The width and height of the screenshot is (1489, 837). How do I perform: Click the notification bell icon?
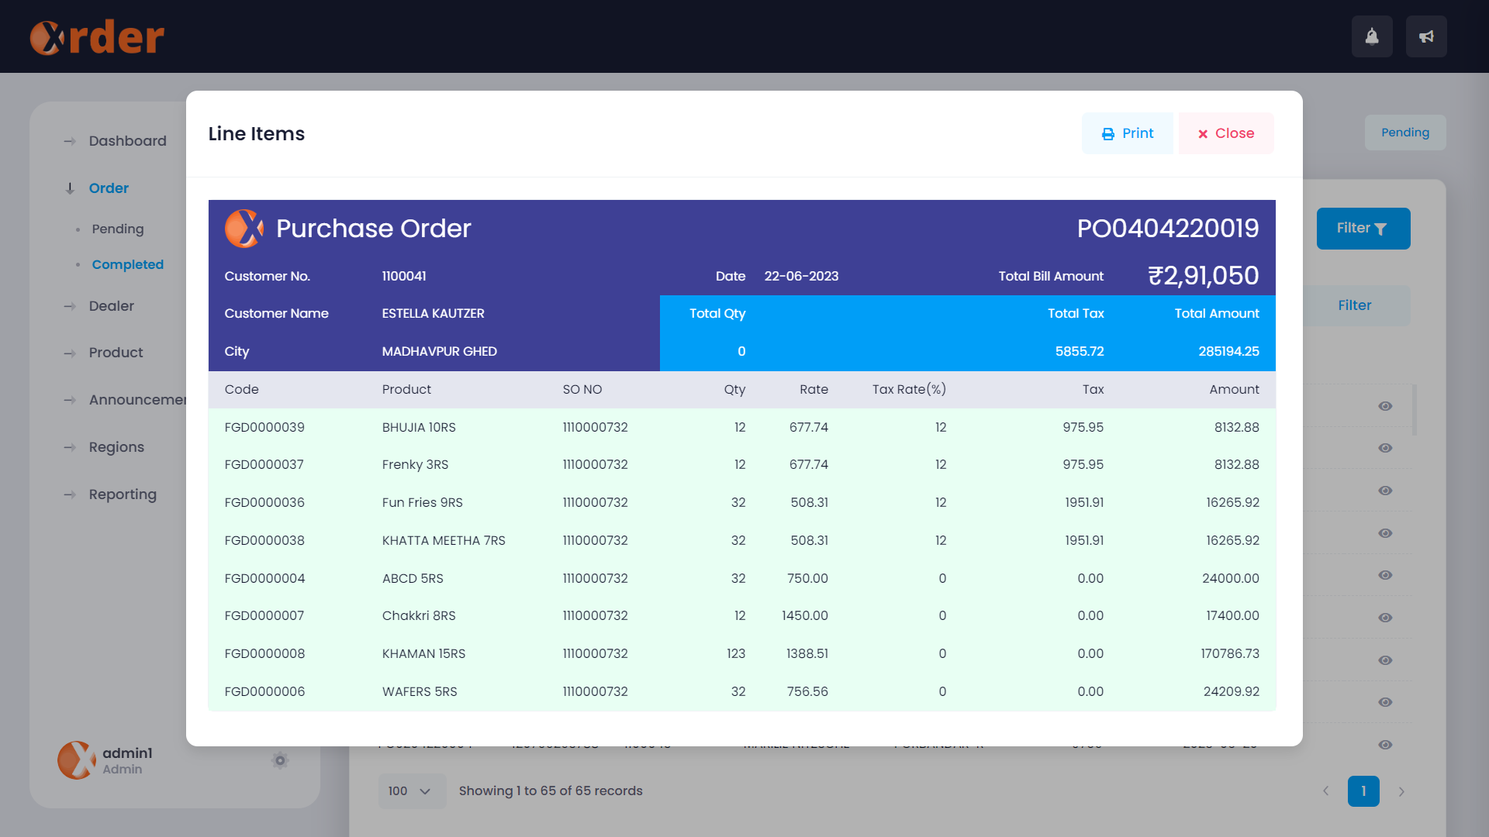[1372, 36]
